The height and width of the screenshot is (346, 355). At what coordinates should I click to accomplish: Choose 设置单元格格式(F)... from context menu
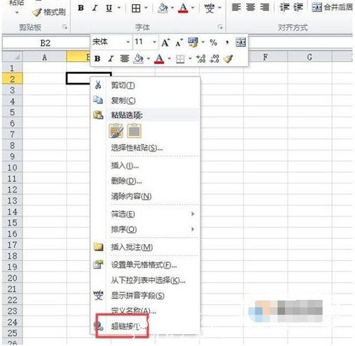[x=146, y=265]
